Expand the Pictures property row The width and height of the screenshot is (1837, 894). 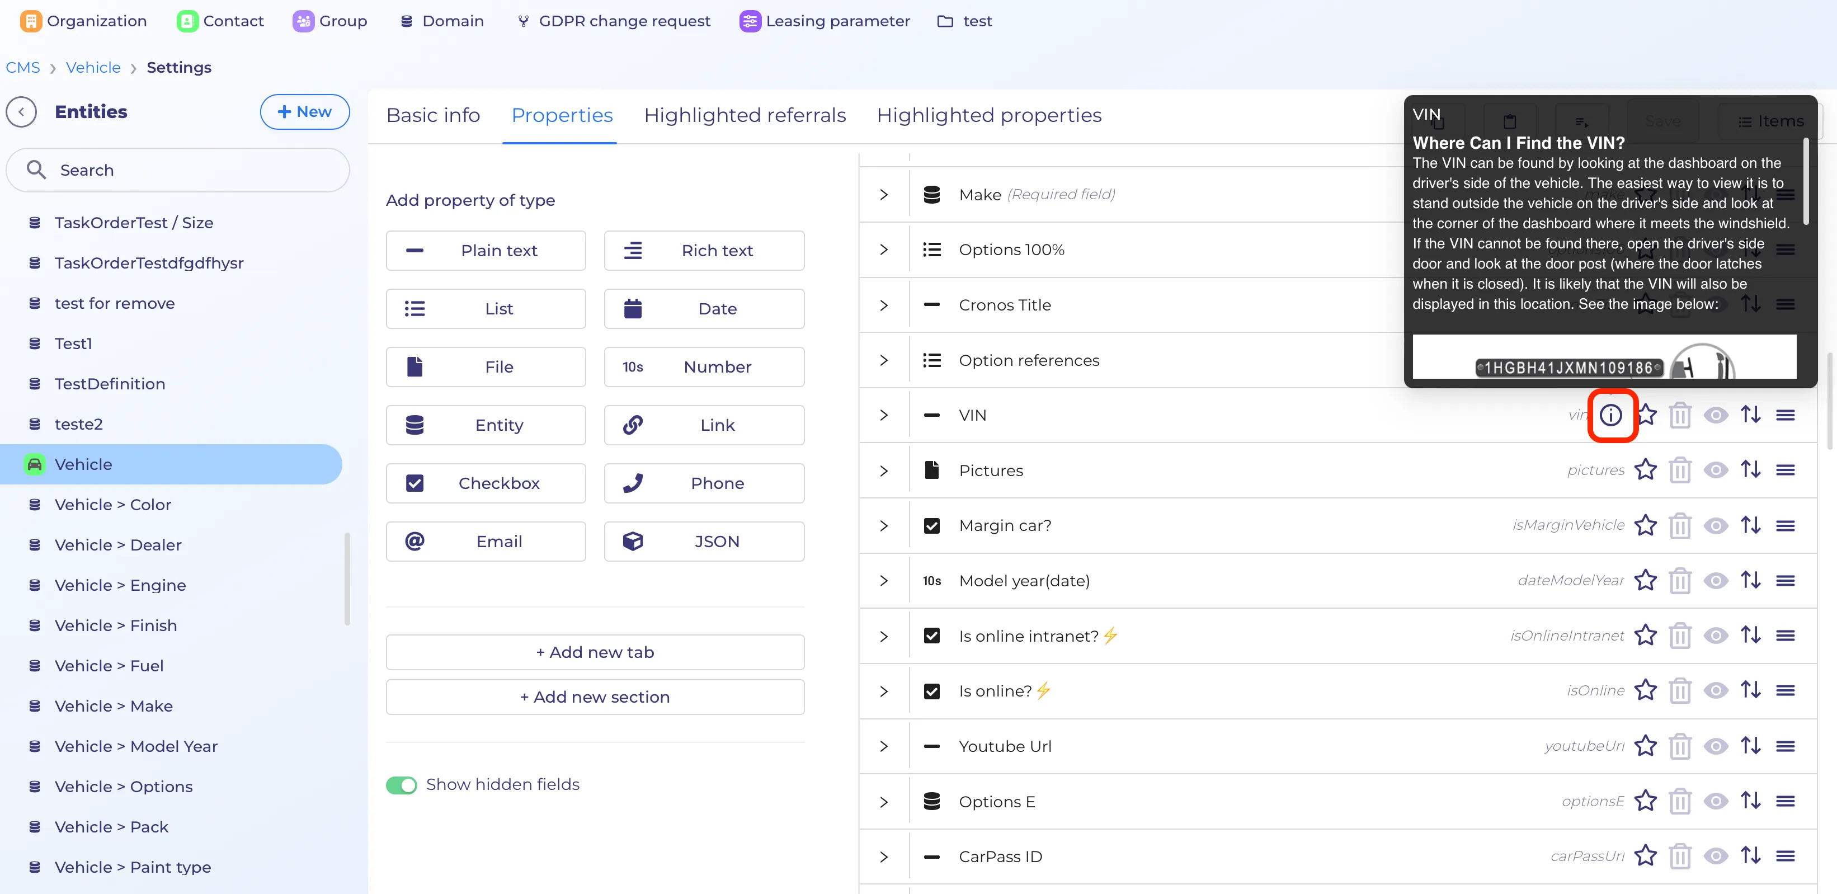coord(884,471)
